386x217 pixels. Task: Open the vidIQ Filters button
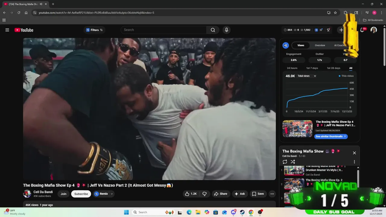tap(94, 30)
